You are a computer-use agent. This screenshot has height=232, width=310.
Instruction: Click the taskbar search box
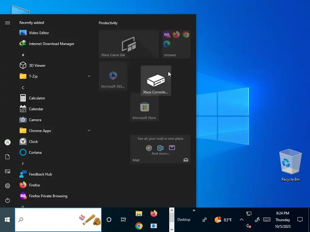[x=58, y=220]
